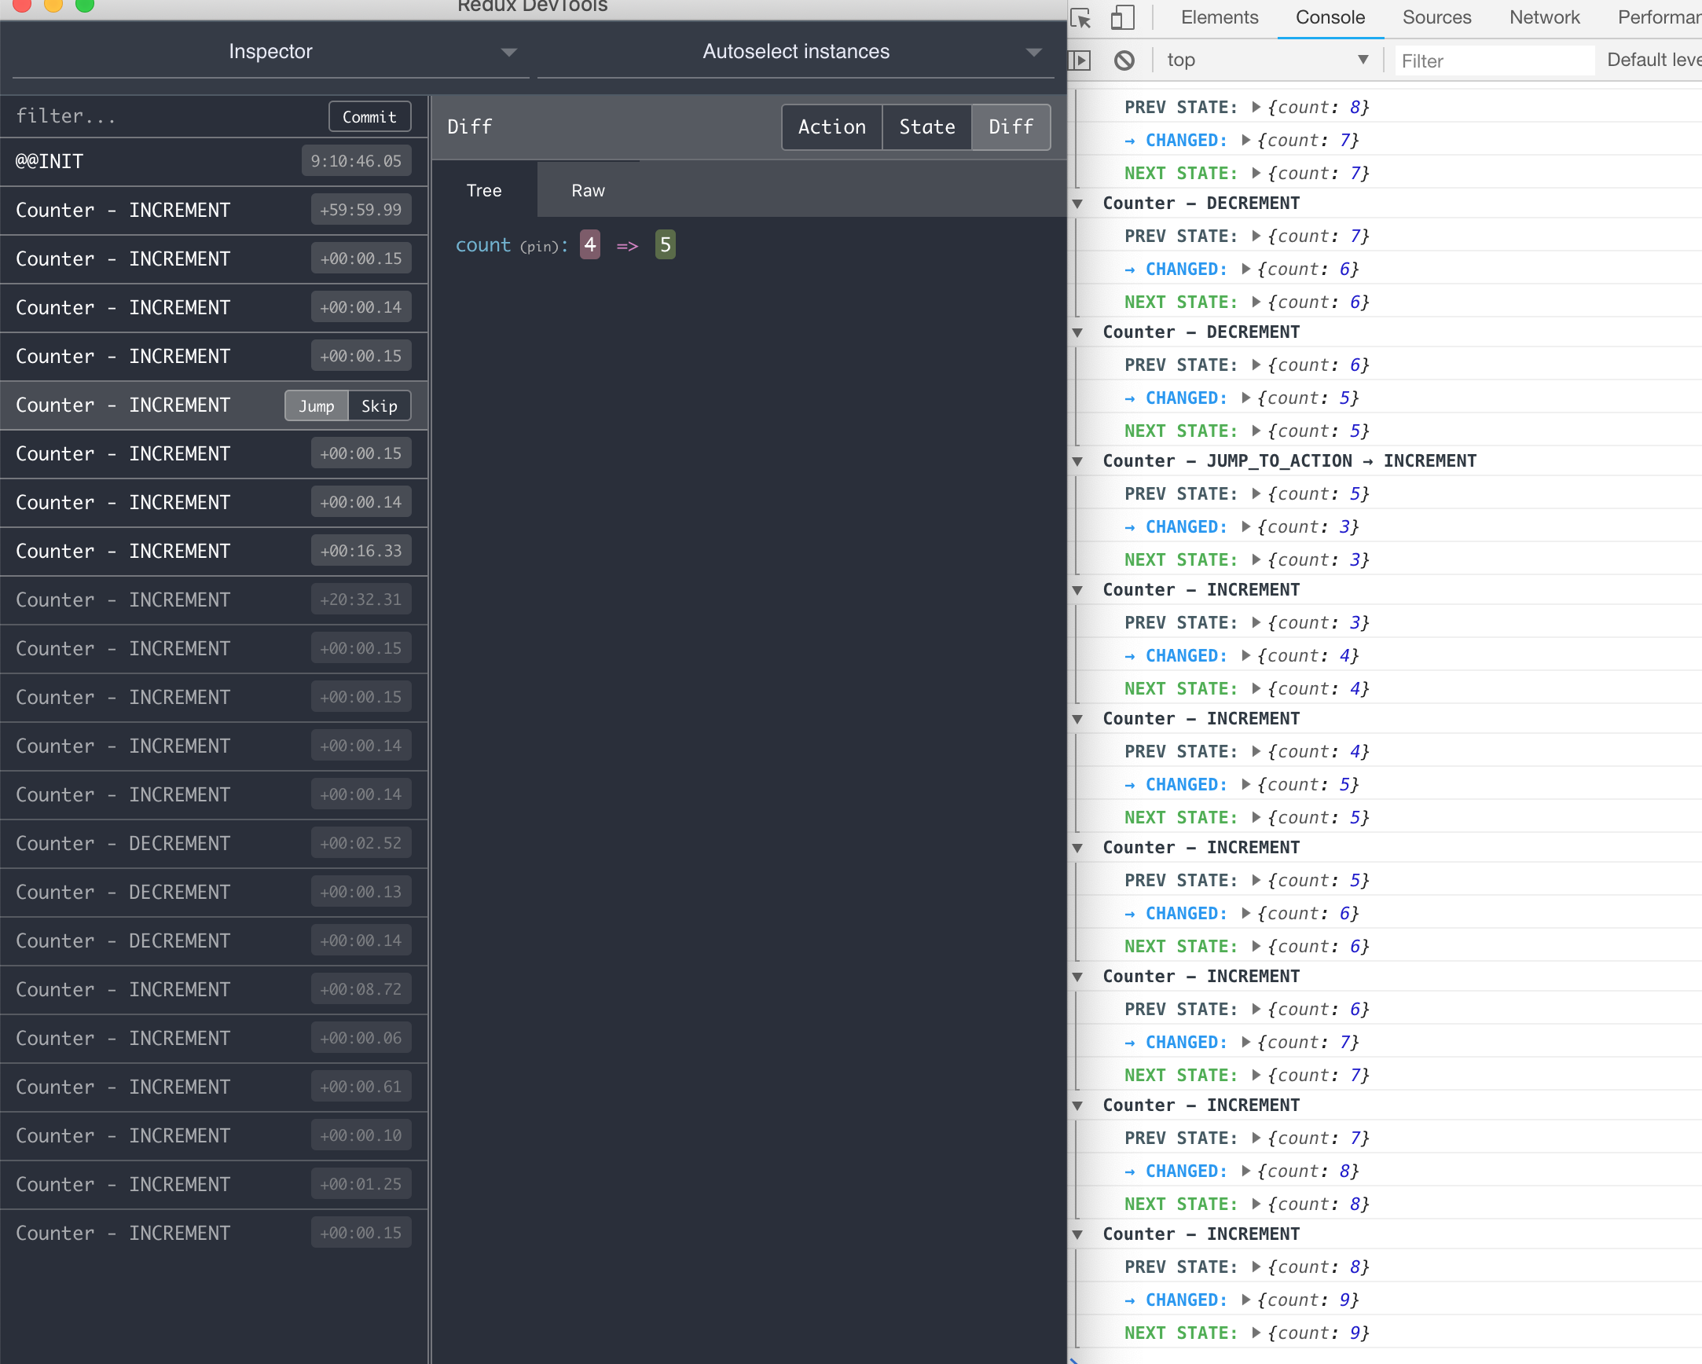Jump to the selected INCREMENT action
This screenshot has height=1364, width=1702.
317,405
